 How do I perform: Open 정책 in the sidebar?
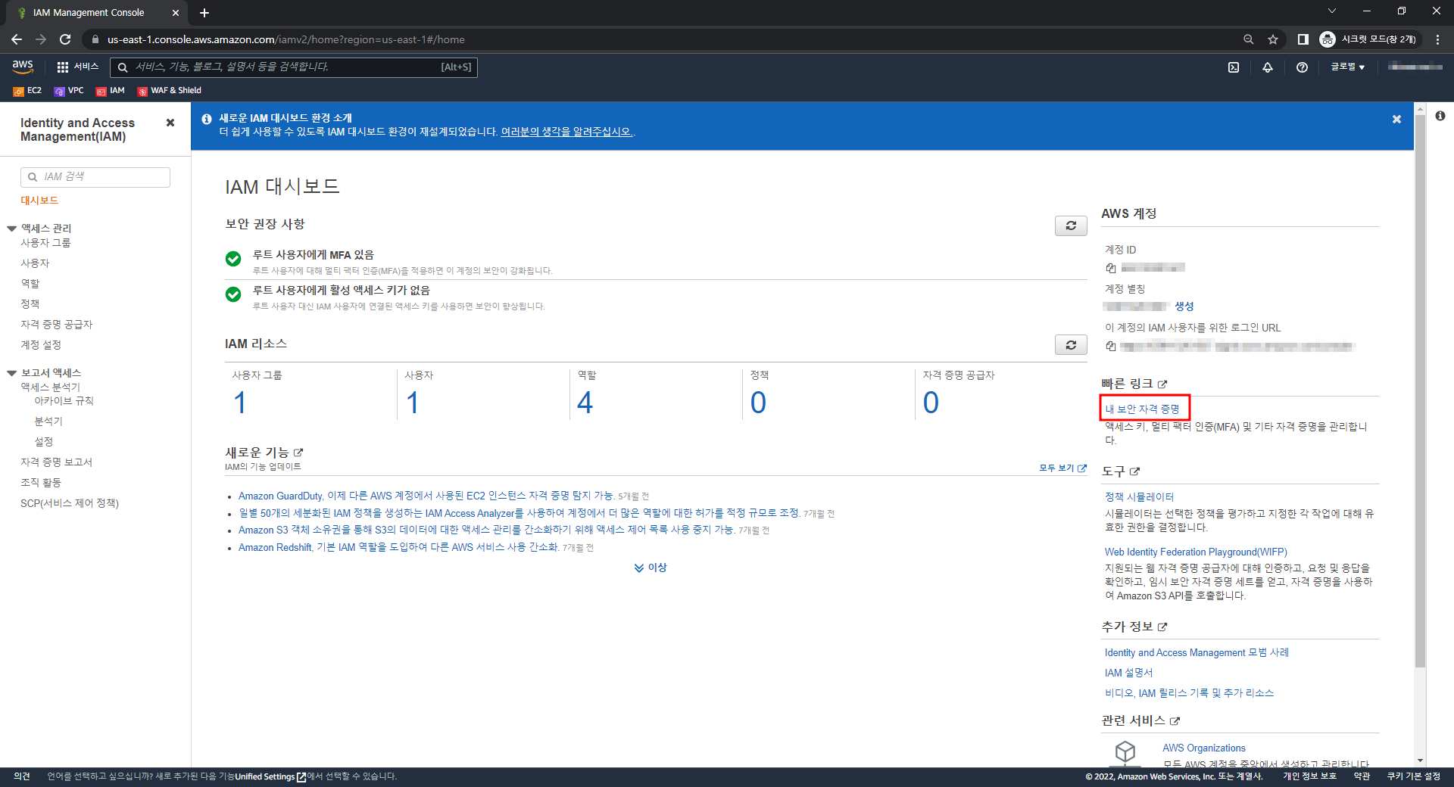[30, 304]
